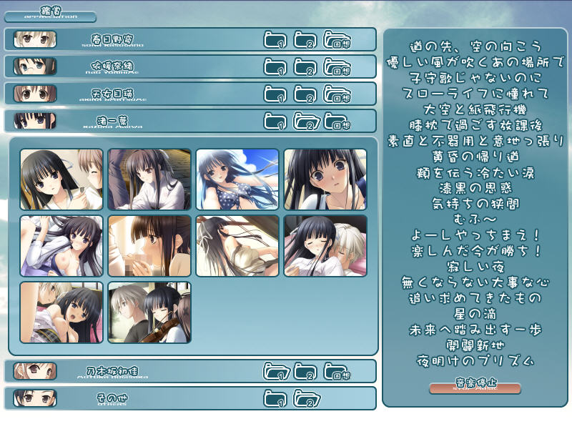Click the 音楽停止 stop music button
Viewport: 572px width, 429px height.
[x=475, y=388]
